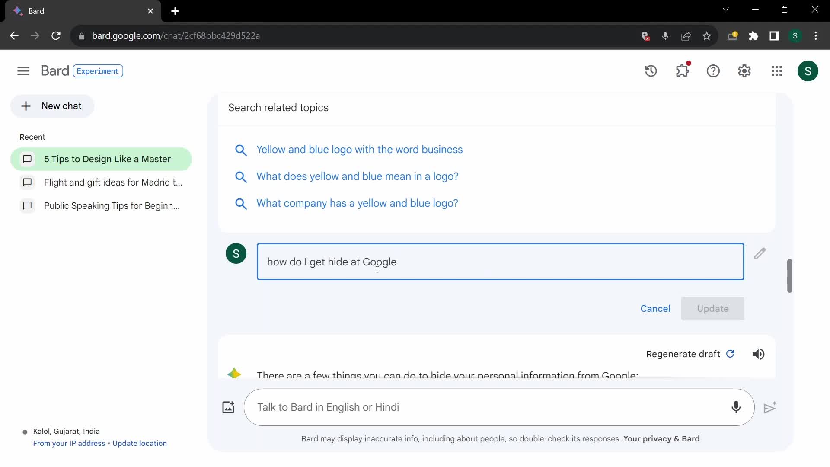Viewport: 830px width, 467px height.
Task: Click the chat icon beside 'Flight and gift ideas'
Action: point(27,182)
